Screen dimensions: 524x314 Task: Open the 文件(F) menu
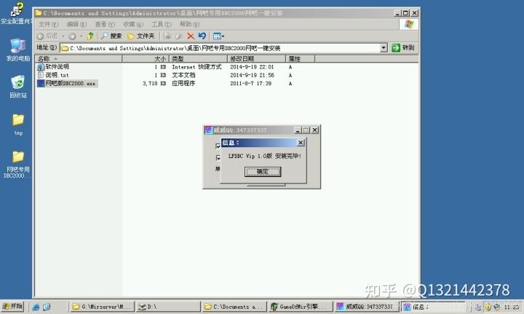click(47, 24)
